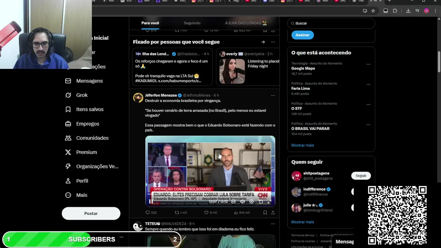Open TETEU post avatar

(138, 226)
